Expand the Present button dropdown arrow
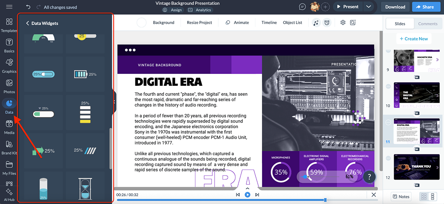The height and width of the screenshot is (204, 444). click(368, 7)
